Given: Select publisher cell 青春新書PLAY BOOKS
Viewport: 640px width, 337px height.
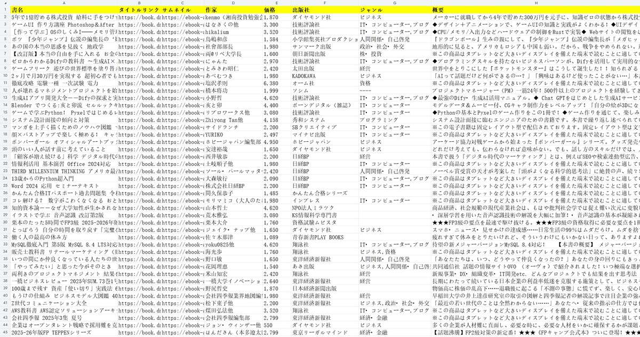Looking at the screenshot, I should pyautogui.click(x=325, y=238).
